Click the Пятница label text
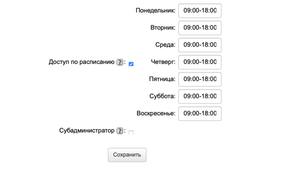Viewport: 283px width, 169px height. [x=162, y=79]
